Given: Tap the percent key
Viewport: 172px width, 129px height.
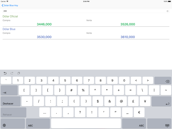Looking at the screenshot, I should click(x=83, y=90).
